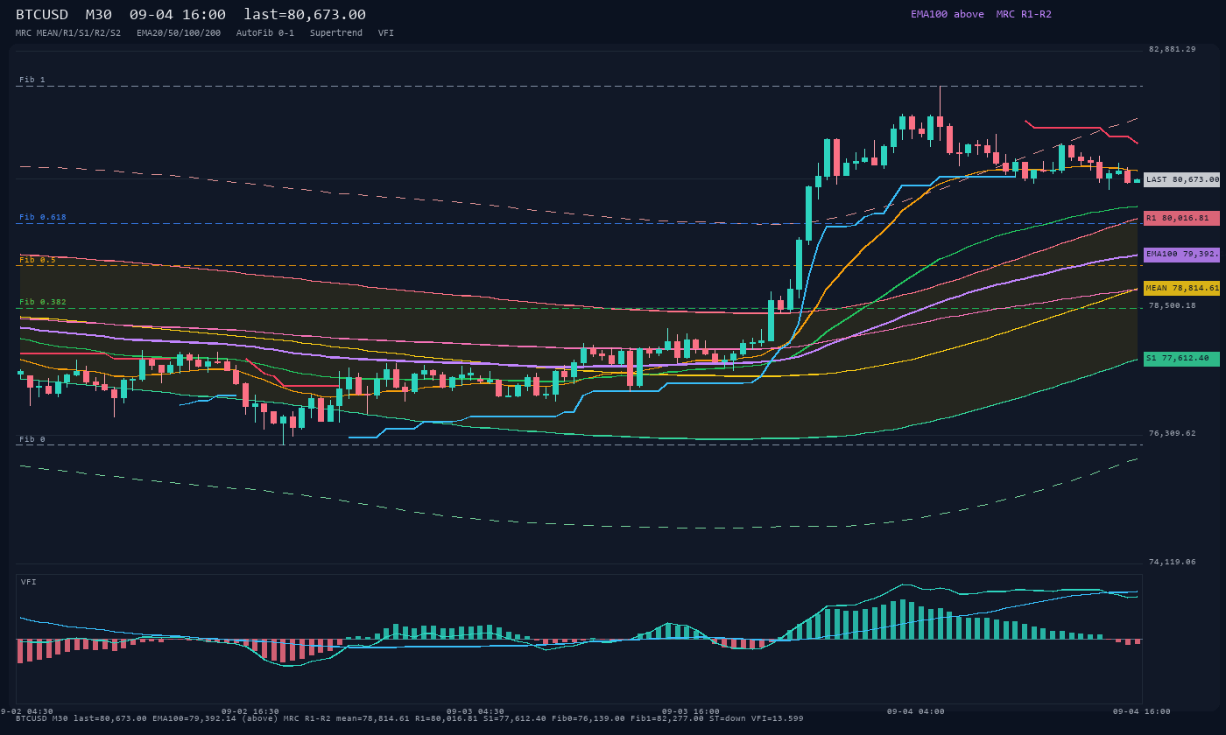Image resolution: width=1226 pixels, height=735 pixels.
Task: Select the MRC MEAN/R1/S1/R2/S2 indicator label
Action: point(68,33)
